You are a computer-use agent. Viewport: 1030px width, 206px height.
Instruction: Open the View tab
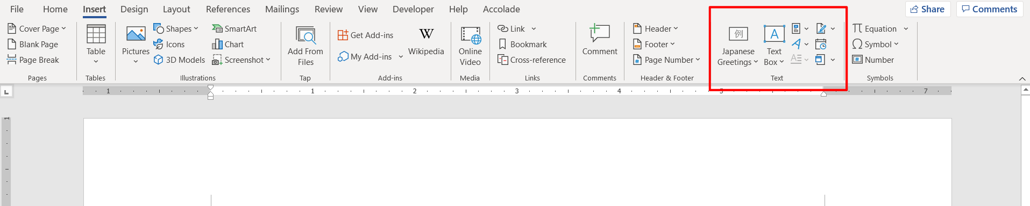click(368, 9)
